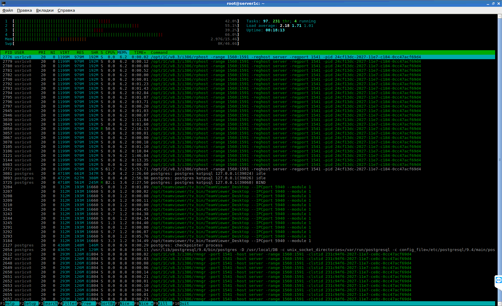This screenshot has width=502, height=306.
Task: Select postgres BIND process PID 3725
Action: (x=247, y=183)
